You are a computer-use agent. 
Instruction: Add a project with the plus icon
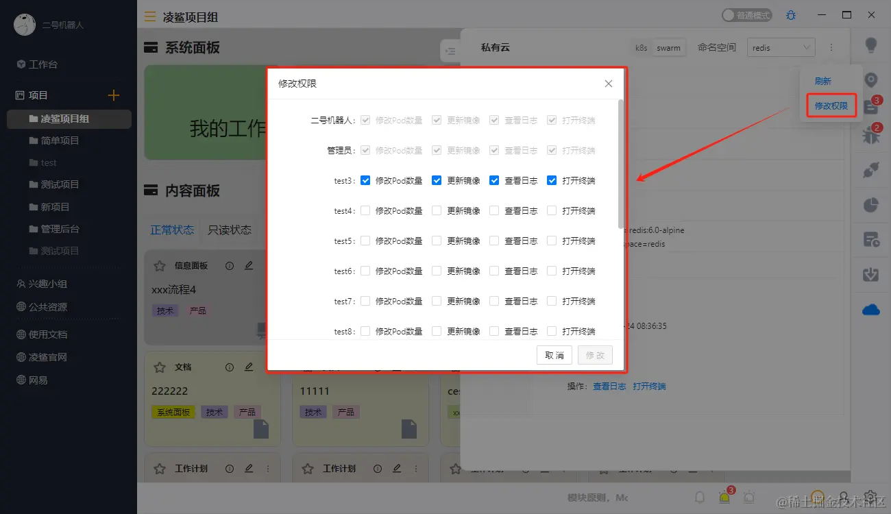click(x=114, y=95)
